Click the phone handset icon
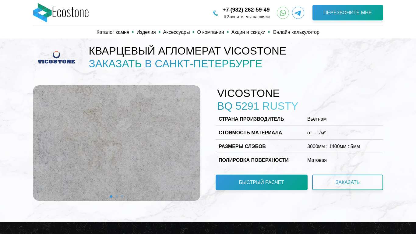The image size is (416, 234). [216, 13]
